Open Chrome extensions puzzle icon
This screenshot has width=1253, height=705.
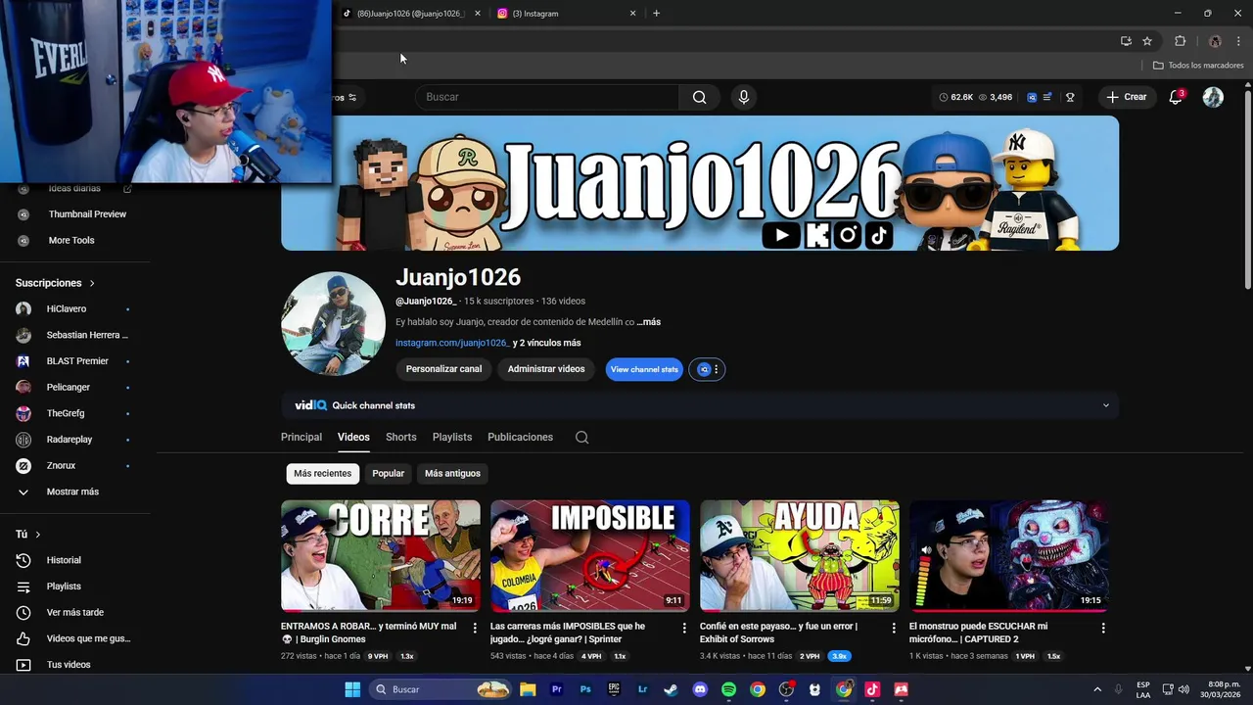(x=1180, y=41)
